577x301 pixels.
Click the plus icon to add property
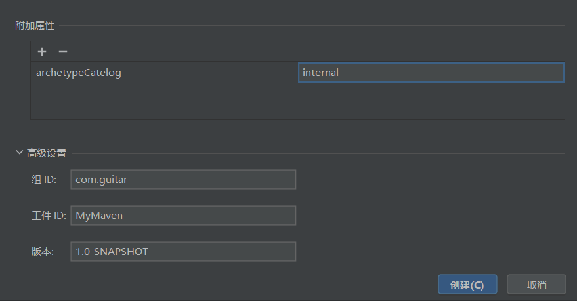coord(42,52)
